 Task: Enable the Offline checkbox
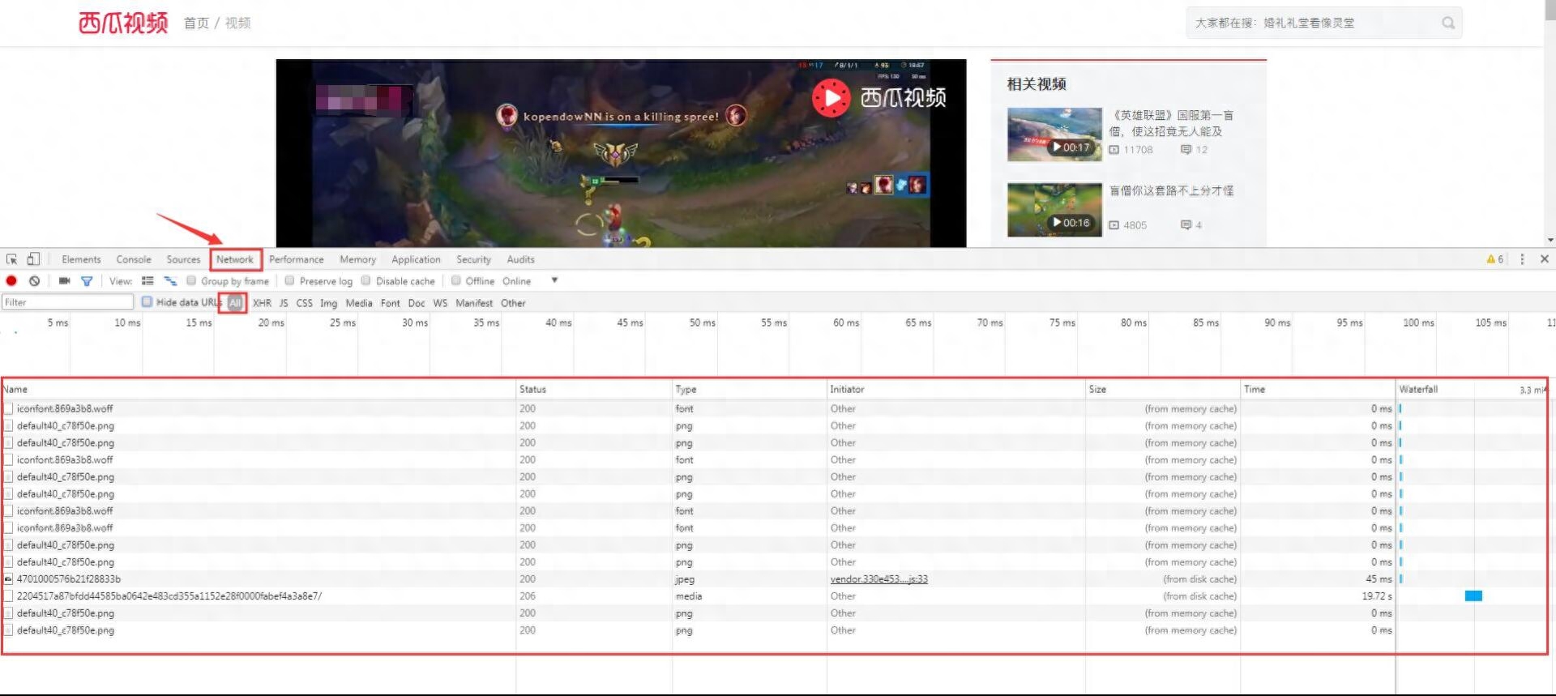click(x=456, y=281)
